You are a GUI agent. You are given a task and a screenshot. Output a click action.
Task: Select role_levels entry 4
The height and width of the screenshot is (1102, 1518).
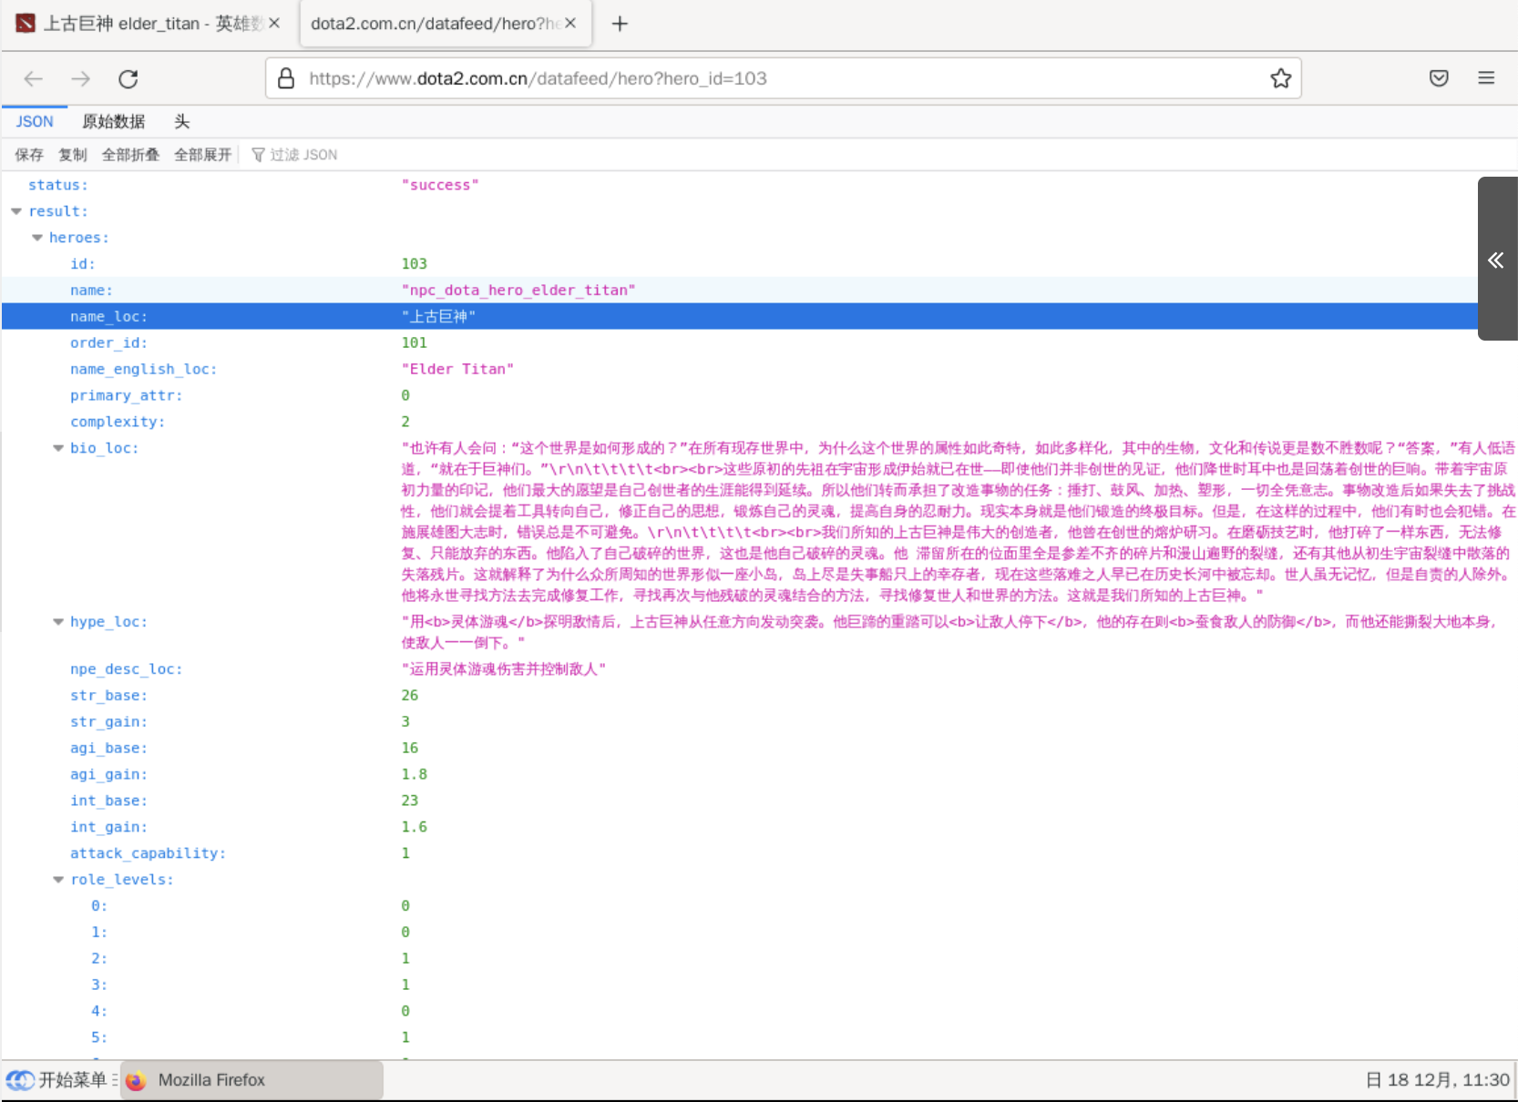coord(759,1012)
